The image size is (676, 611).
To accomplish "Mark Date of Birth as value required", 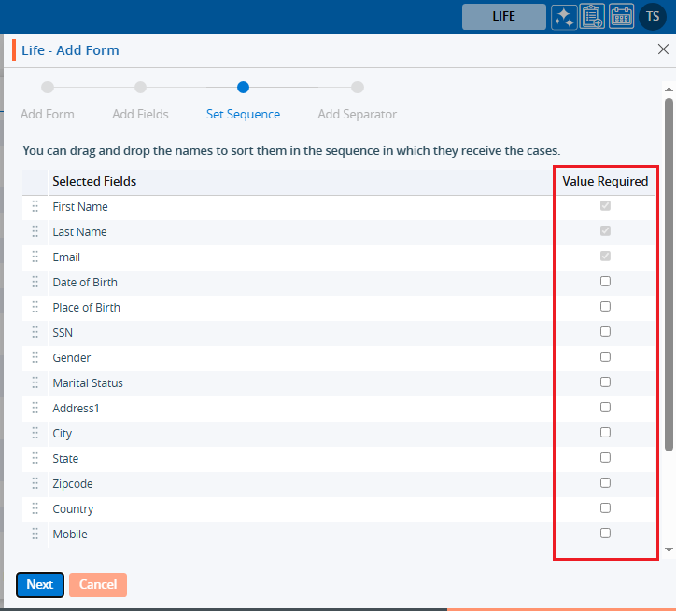I will tap(605, 282).
